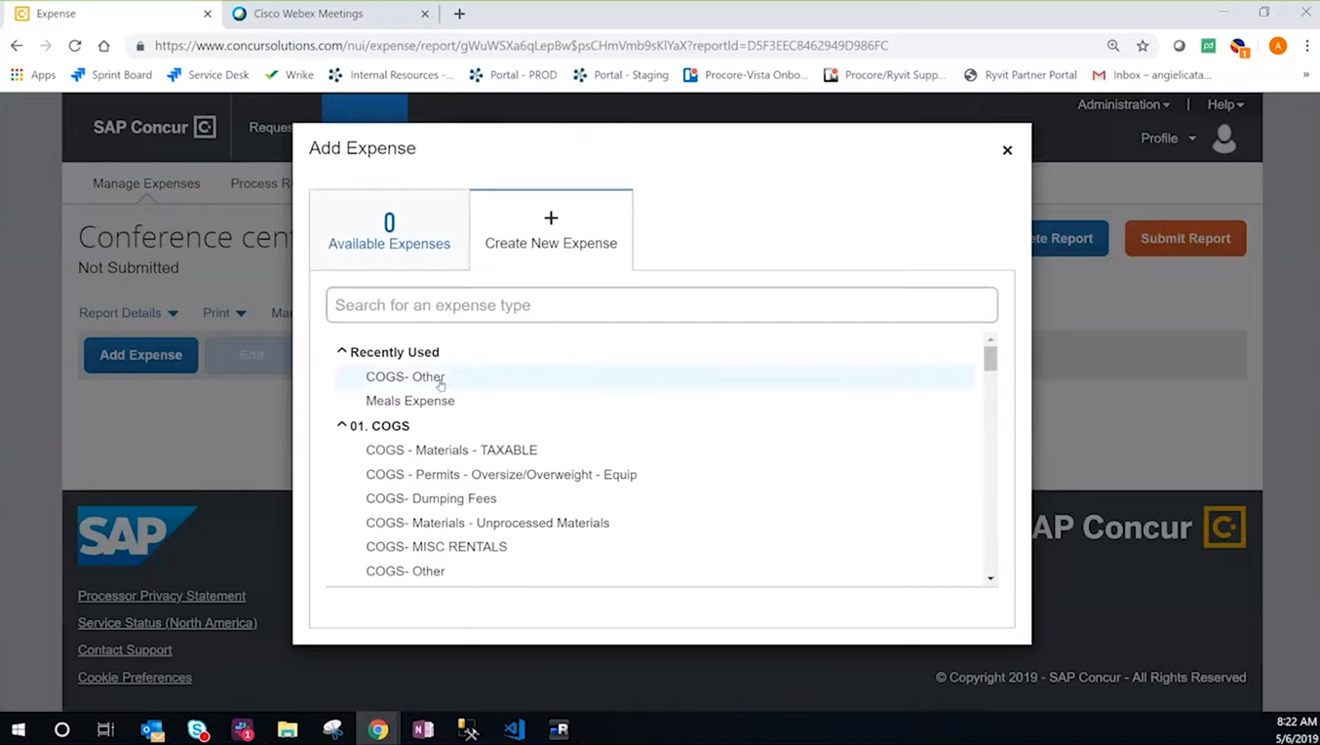This screenshot has height=745, width=1320.
Task: Close the Cisco Webex Meetings browser tab
Action: coord(425,14)
